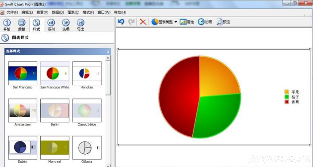
Task: Collapse the 选择样式 panel chevron
Action: click(x=108, y=52)
